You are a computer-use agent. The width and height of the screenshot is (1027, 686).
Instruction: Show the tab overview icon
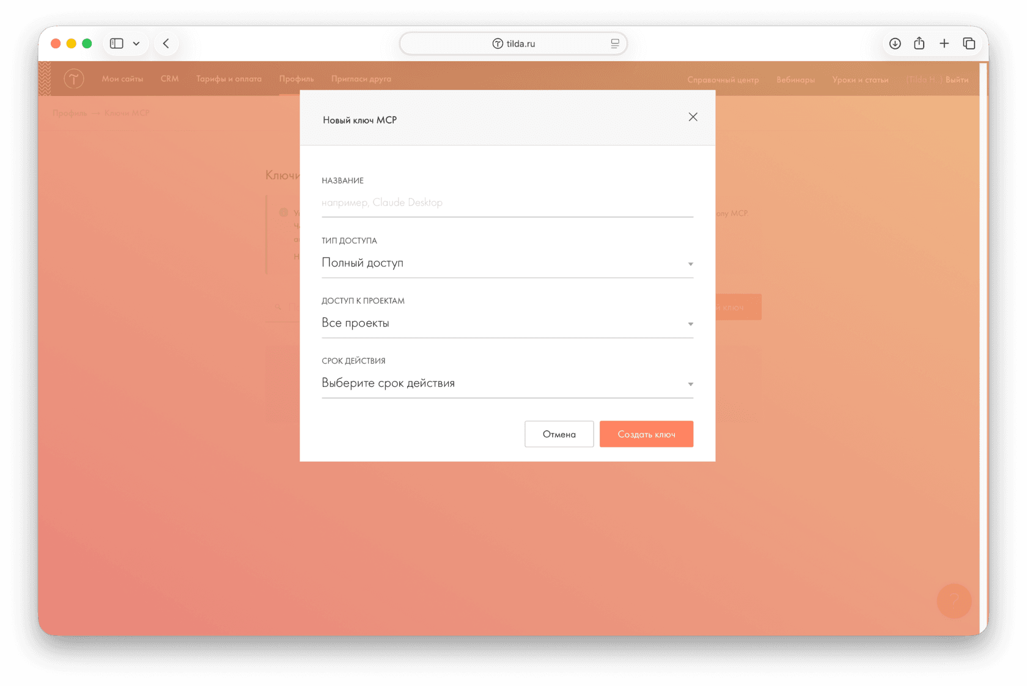point(969,43)
